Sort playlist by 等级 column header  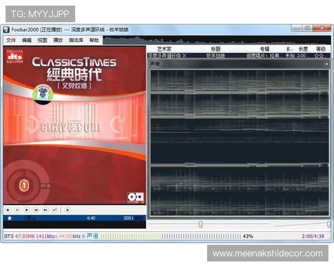[321, 49]
